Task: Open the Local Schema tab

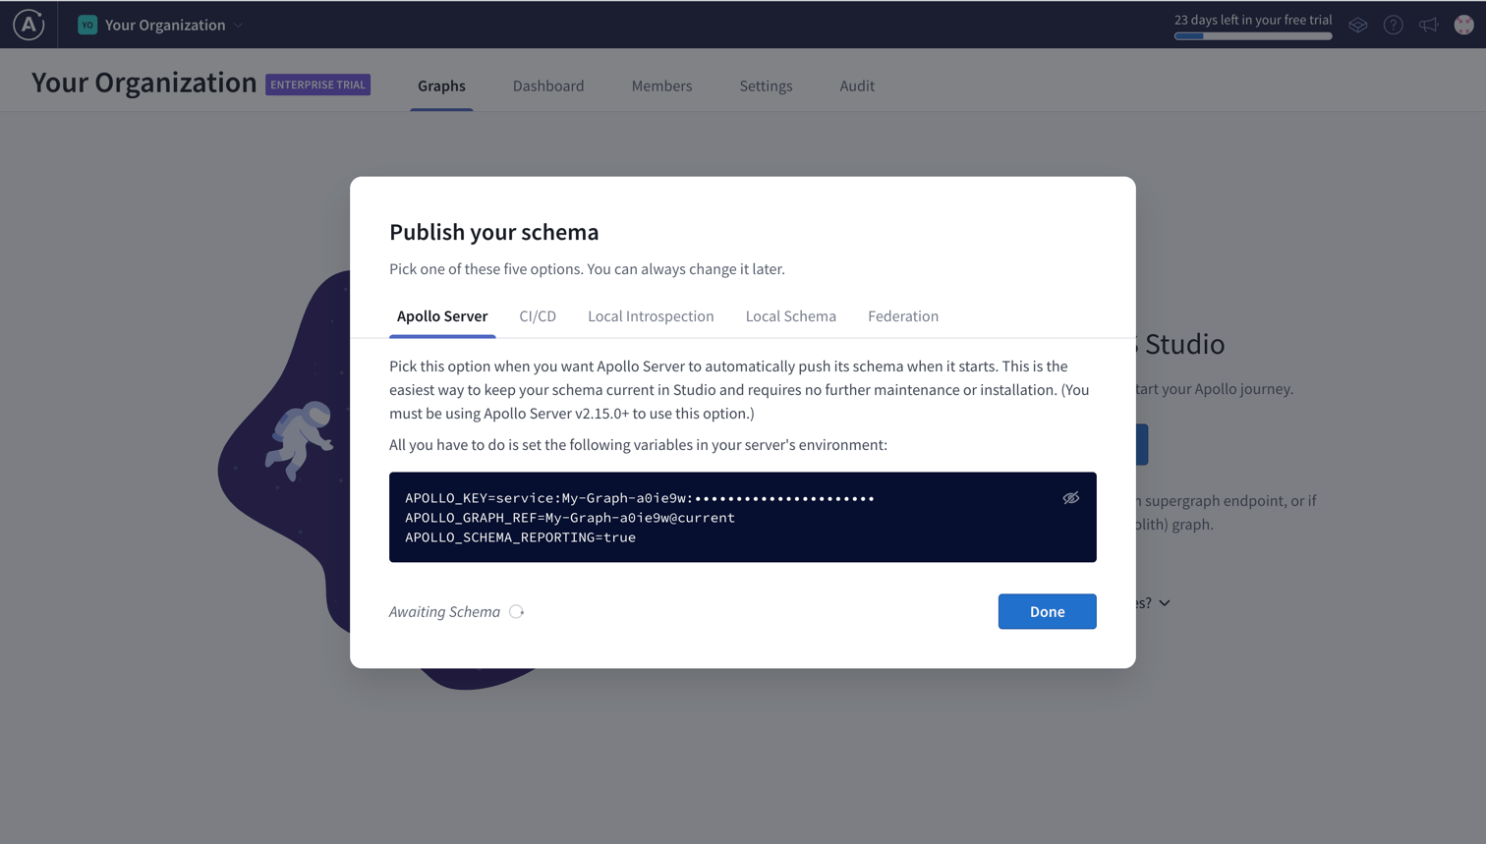Action: point(790,316)
